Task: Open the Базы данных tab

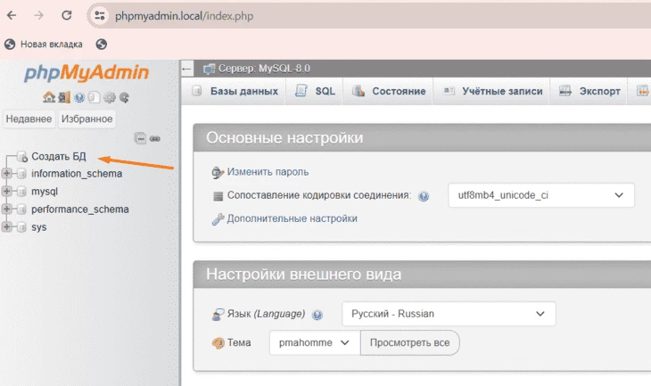Action: coord(235,91)
